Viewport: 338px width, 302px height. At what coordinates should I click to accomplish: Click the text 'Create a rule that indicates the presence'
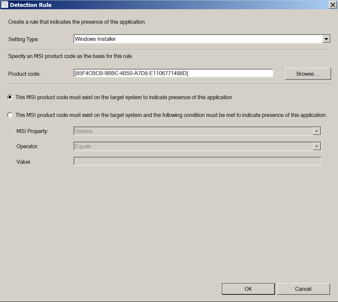click(58, 22)
